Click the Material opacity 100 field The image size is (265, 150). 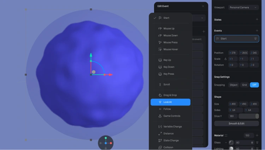(x=249, y=135)
